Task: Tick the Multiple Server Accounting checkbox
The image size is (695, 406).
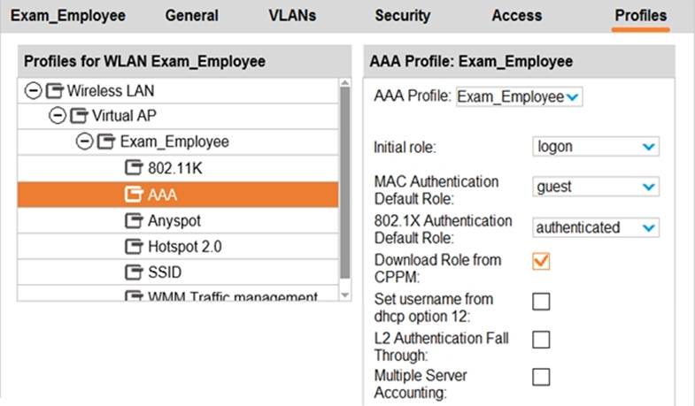Action: coord(541,377)
